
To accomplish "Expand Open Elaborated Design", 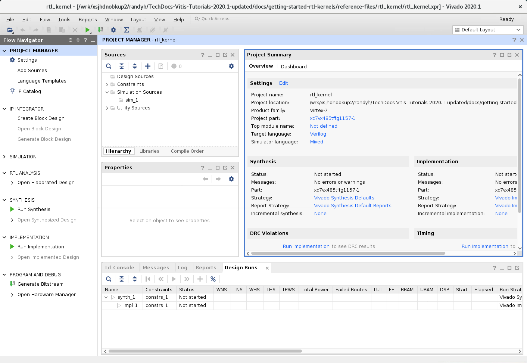I will [12, 183].
